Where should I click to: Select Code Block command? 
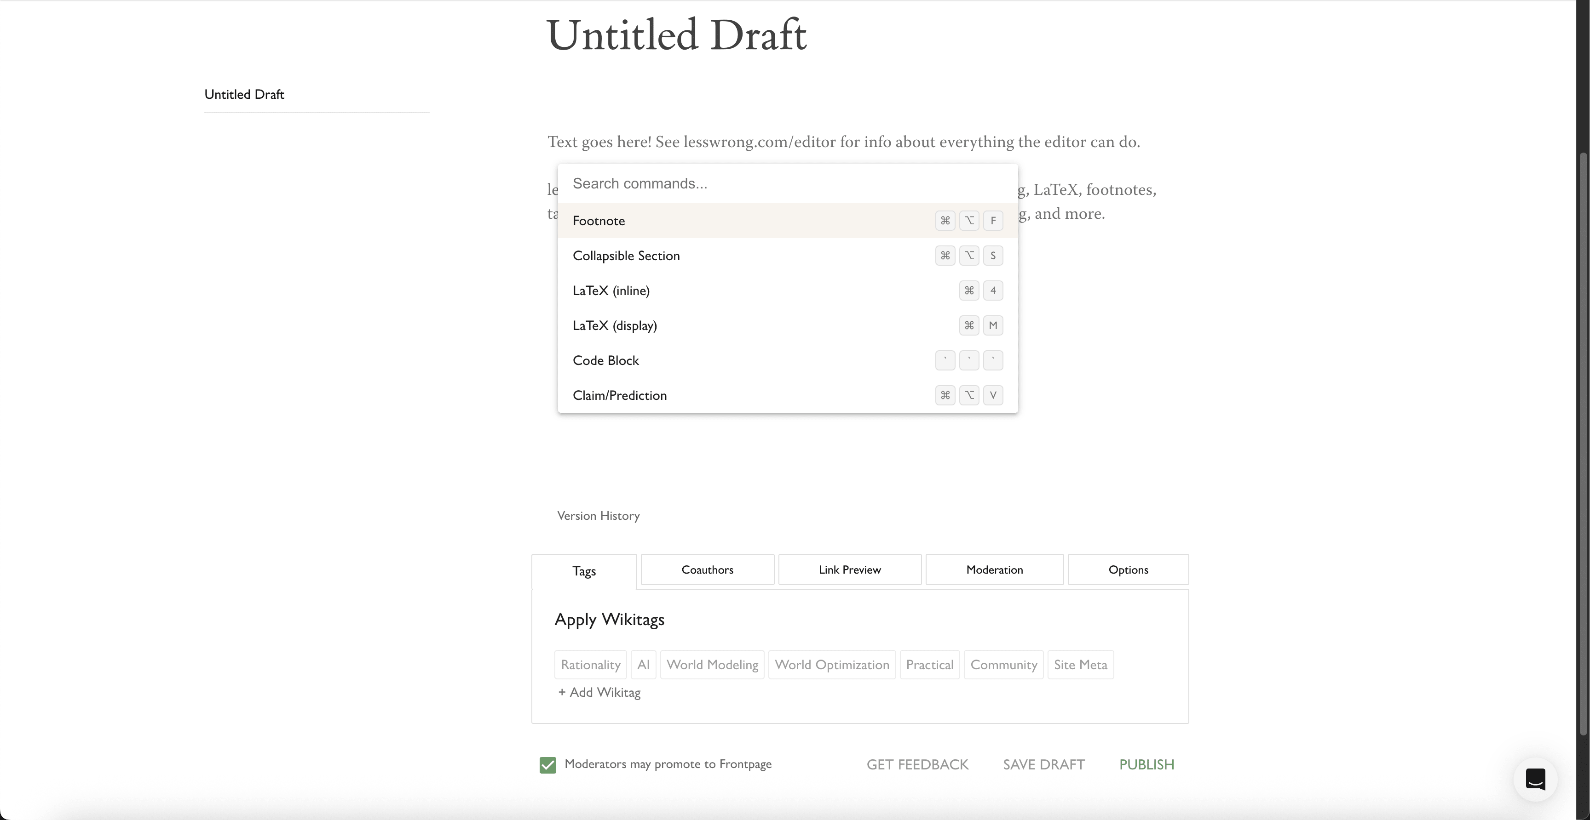[x=605, y=361]
